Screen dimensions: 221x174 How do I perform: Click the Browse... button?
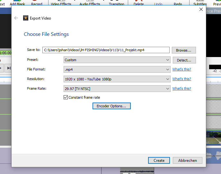[184, 50]
